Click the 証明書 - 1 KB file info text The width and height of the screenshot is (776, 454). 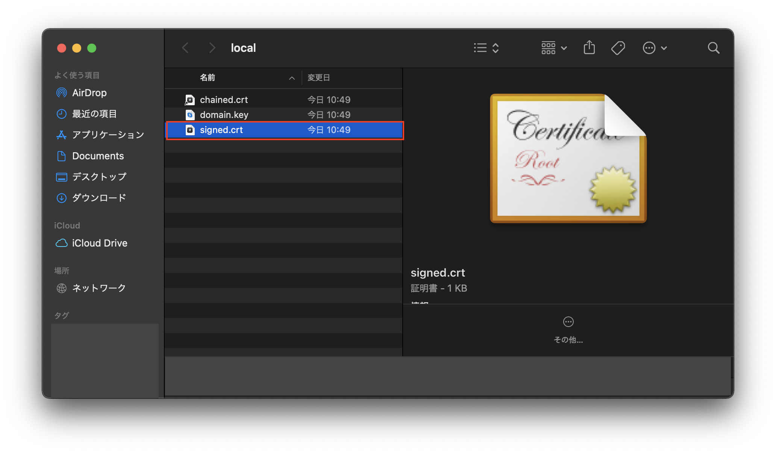pos(439,288)
